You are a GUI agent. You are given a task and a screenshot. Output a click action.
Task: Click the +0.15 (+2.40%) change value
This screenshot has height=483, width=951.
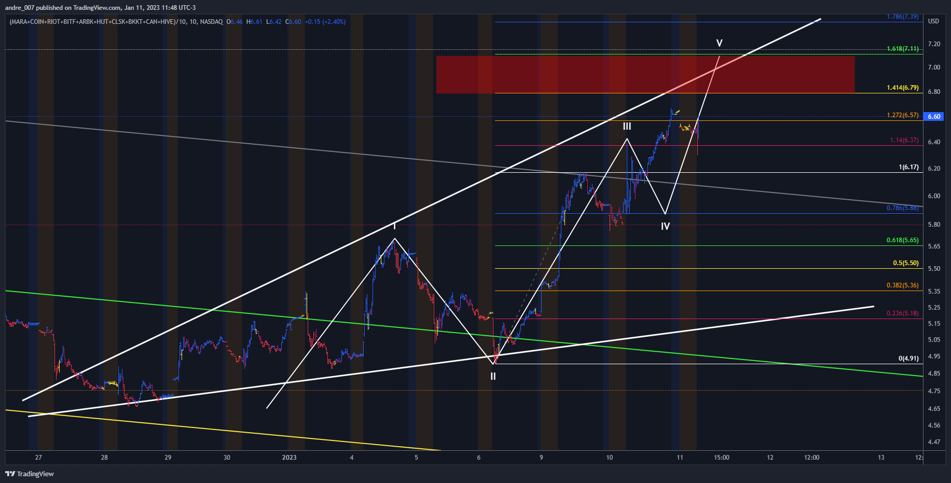pyautogui.click(x=325, y=22)
